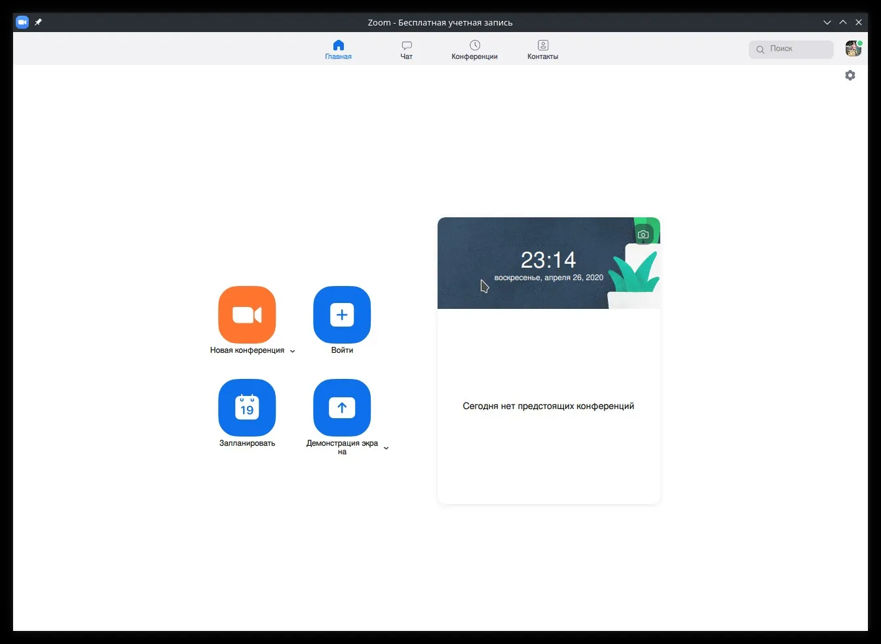Click the Демонстрация экрана label
This screenshot has width=881, height=644.
pos(342,448)
